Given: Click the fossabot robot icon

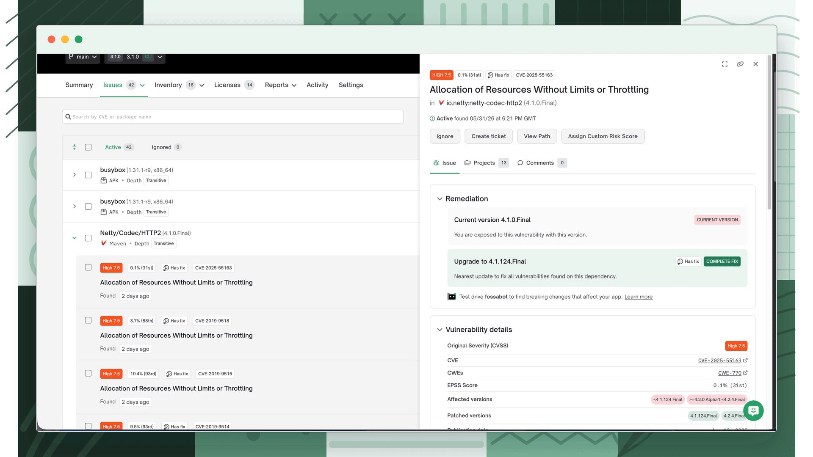Looking at the screenshot, I should (x=452, y=297).
